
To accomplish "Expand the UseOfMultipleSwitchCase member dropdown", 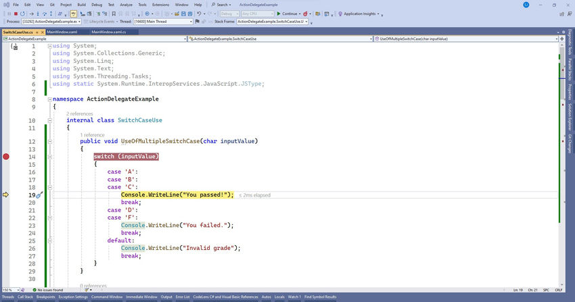I will click(x=555, y=39).
